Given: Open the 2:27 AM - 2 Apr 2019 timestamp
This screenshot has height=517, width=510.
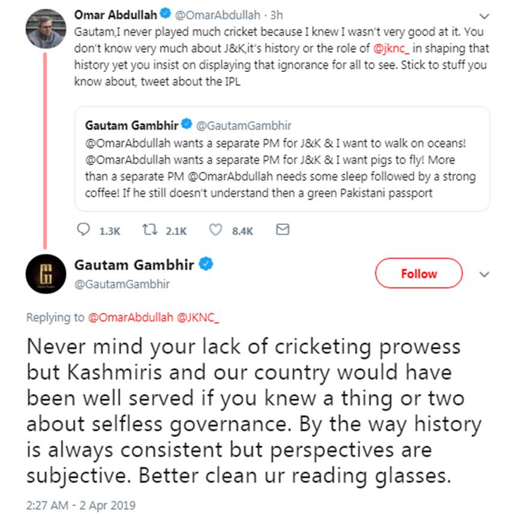Looking at the screenshot, I should click(81, 505).
